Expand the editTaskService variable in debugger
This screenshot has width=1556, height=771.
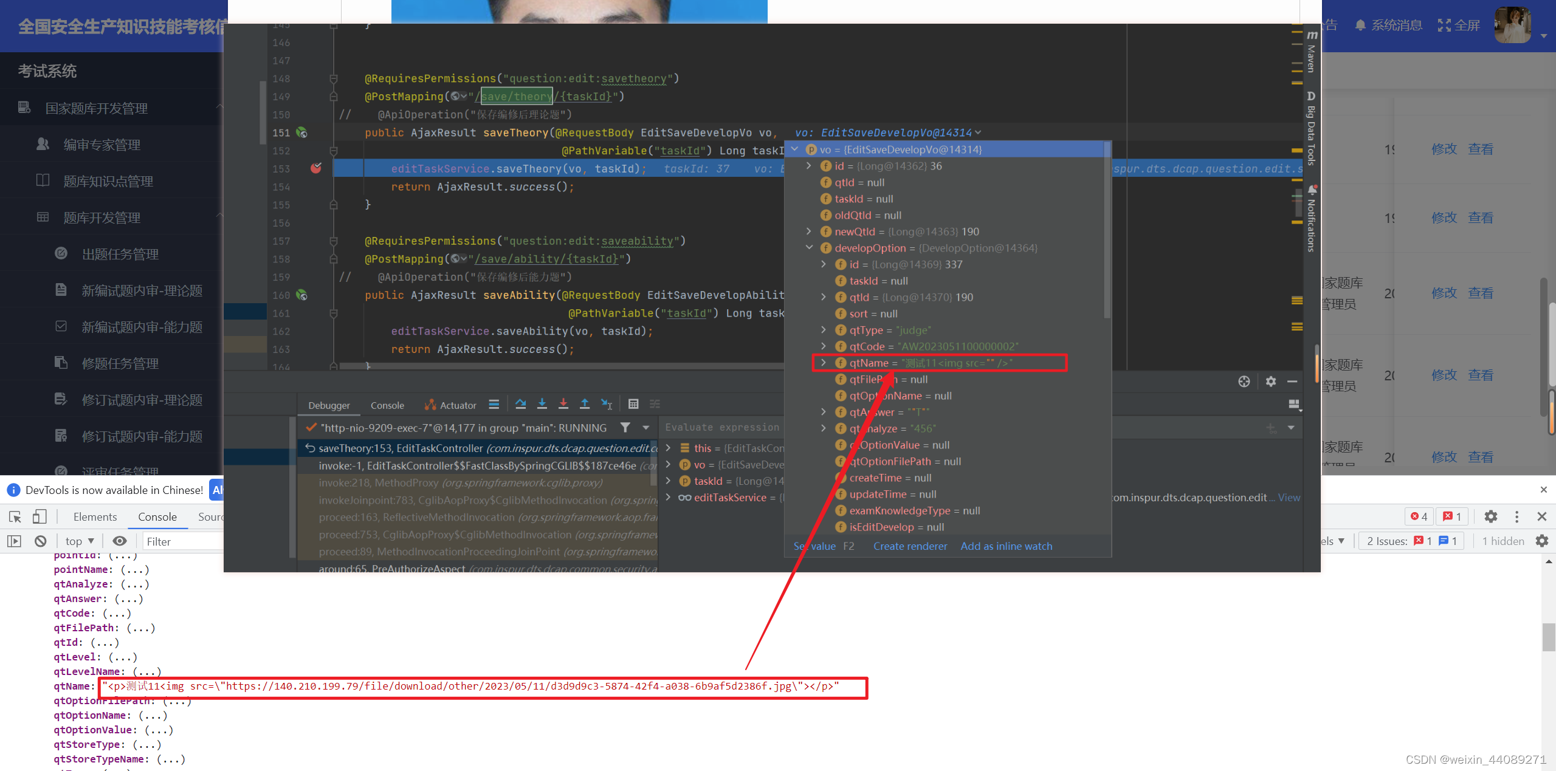pyautogui.click(x=668, y=497)
